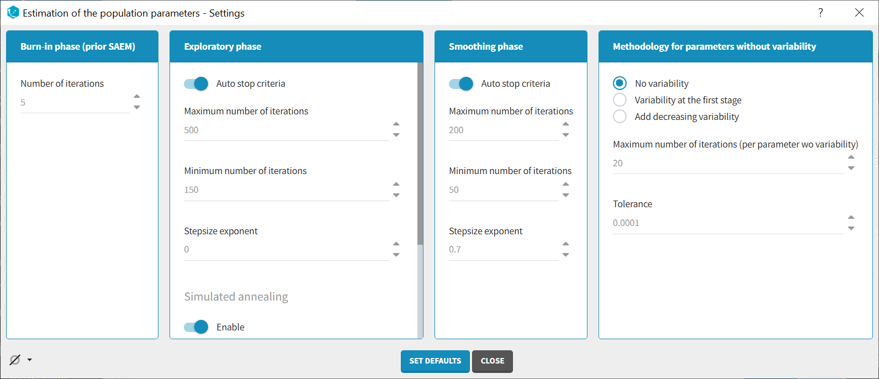Click the CLOSE button

pos(492,361)
